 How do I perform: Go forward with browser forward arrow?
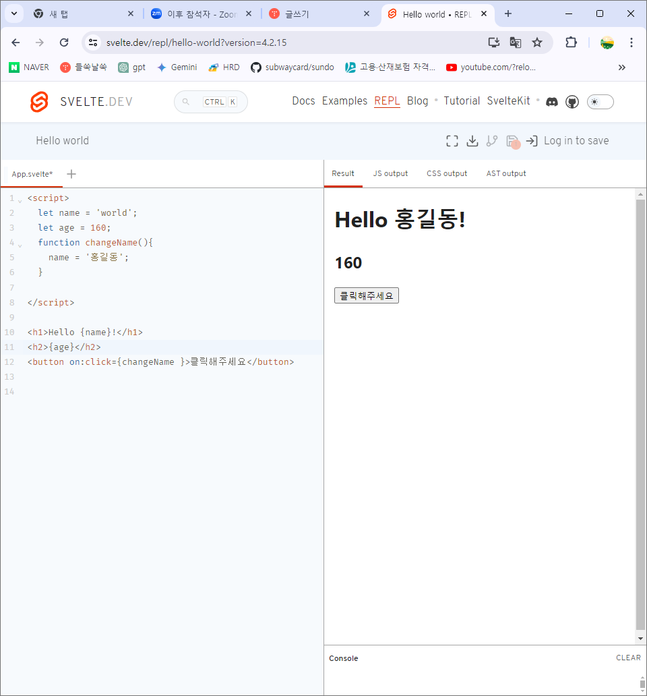pyautogui.click(x=40, y=42)
